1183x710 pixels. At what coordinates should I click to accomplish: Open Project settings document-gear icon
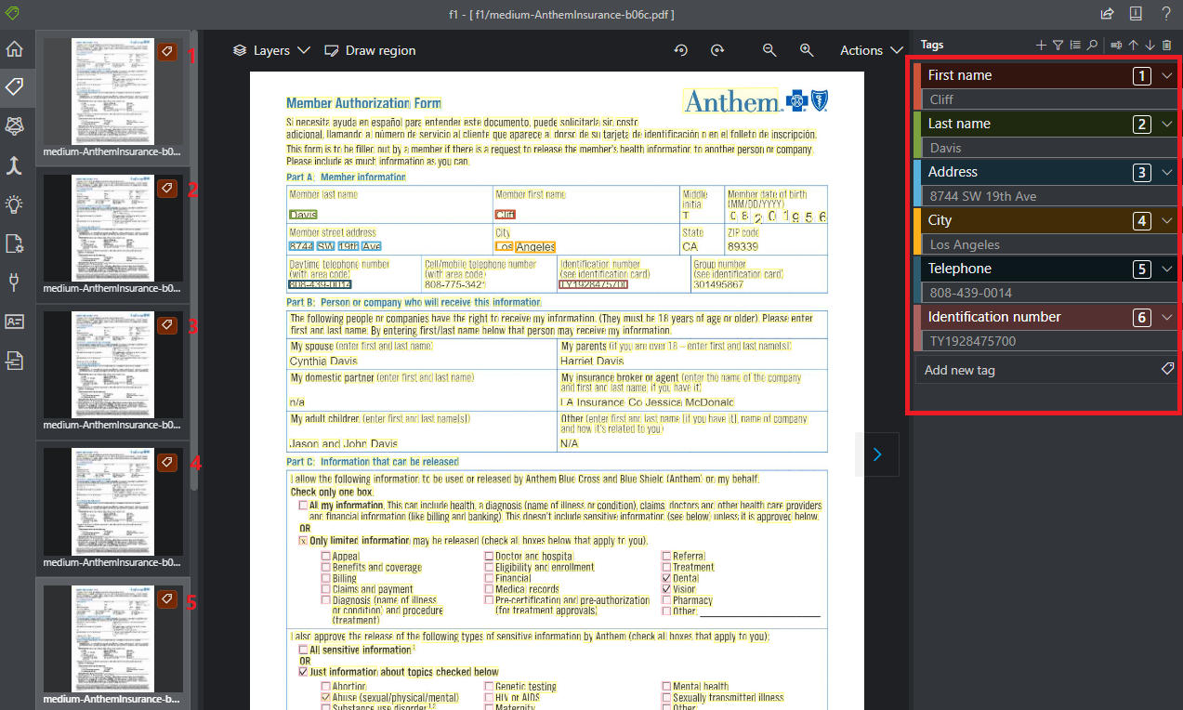(x=15, y=243)
